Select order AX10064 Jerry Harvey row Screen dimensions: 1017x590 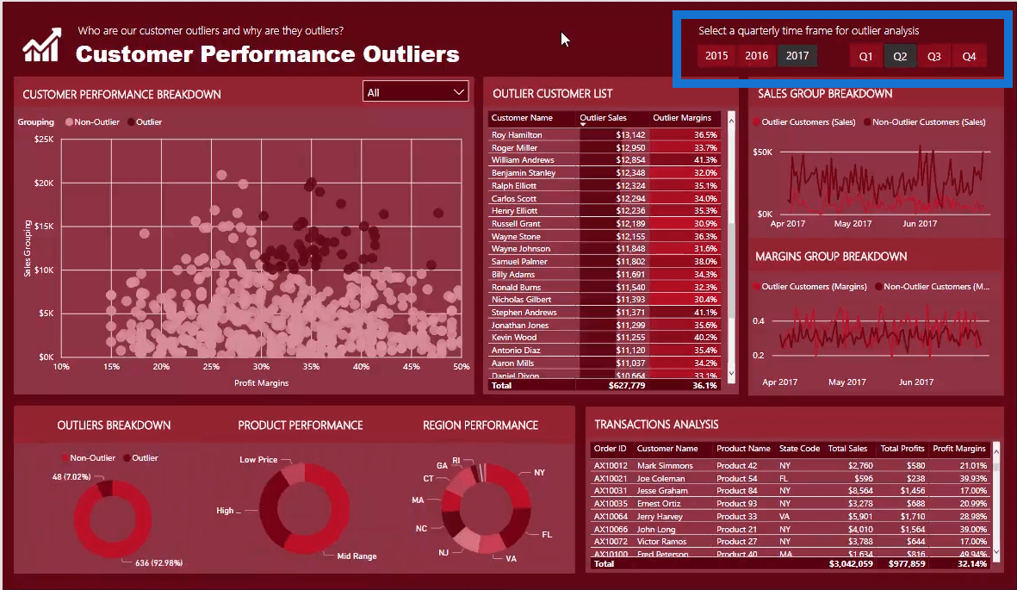pos(791,517)
